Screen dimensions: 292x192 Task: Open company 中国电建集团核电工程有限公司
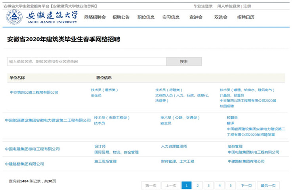pyautogui.click(x=32, y=149)
